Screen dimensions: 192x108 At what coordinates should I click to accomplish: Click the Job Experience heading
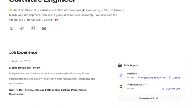[23, 52]
